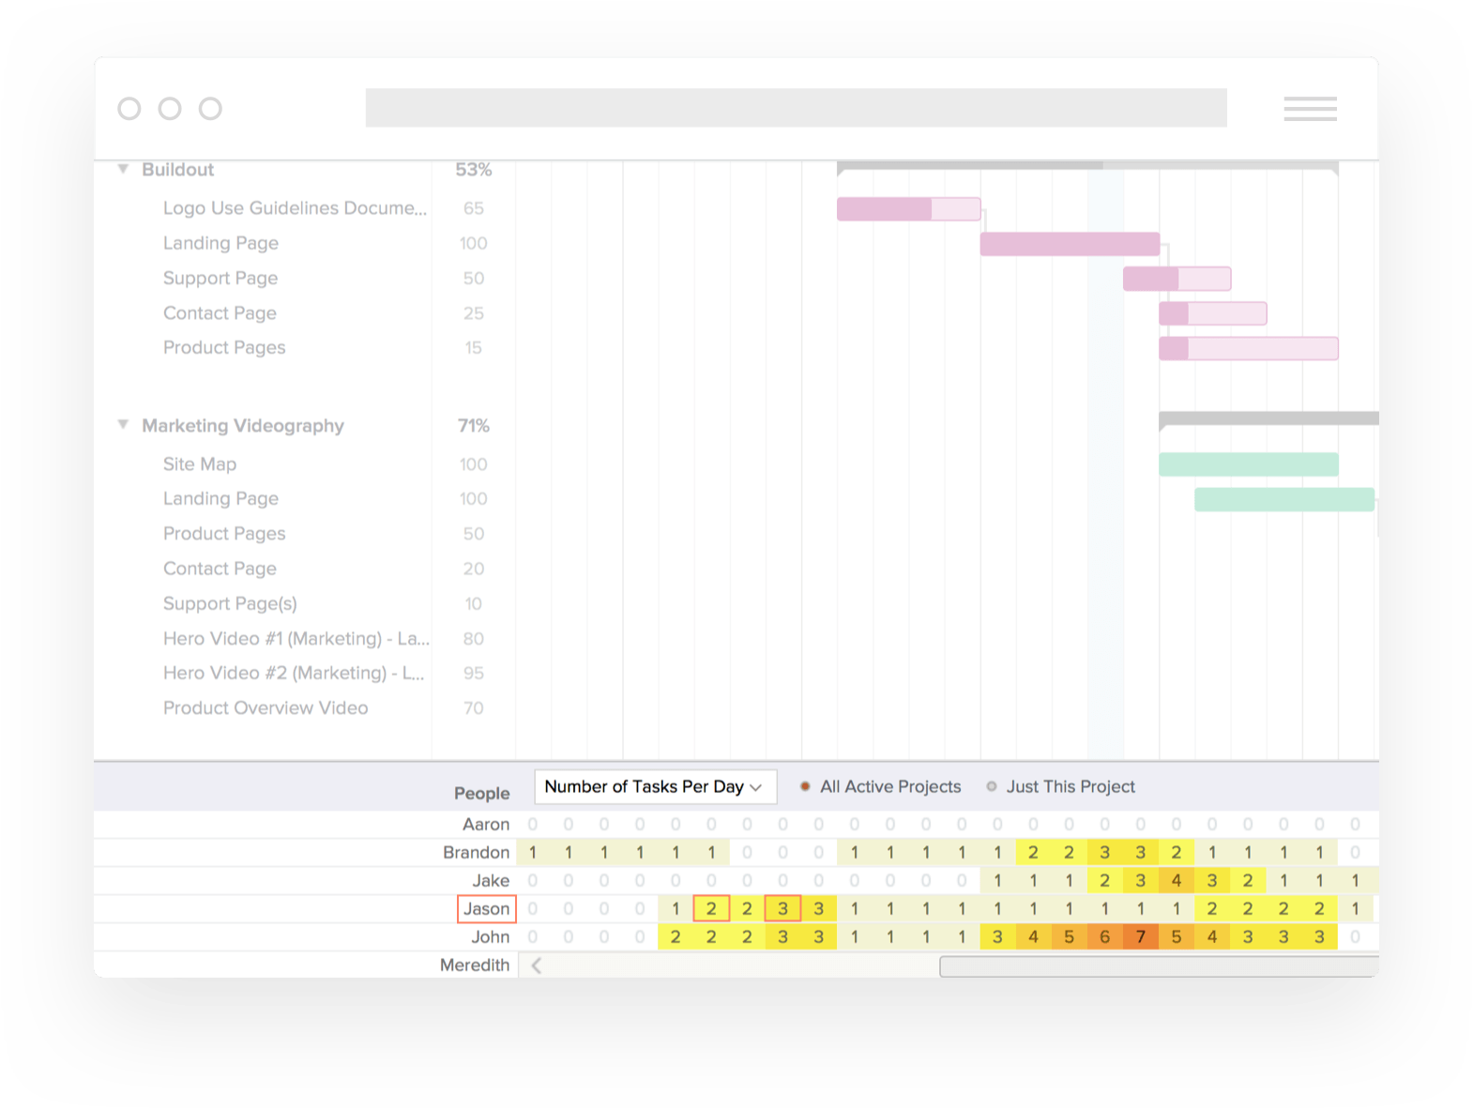
Task: Click John's orange cell showing 7 tasks
Action: (1140, 937)
